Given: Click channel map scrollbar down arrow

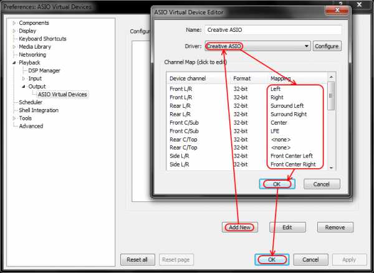Looking at the screenshot, I should point(331,168).
